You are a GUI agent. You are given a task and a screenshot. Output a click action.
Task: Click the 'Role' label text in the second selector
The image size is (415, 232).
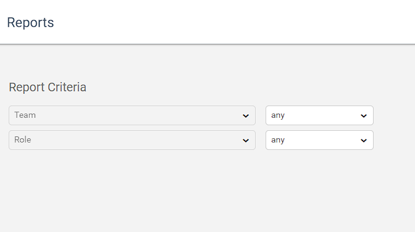pyautogui.click(x=23, y=139)
